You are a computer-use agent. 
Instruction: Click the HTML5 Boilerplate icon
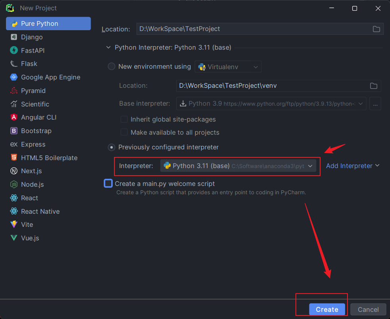point(14,157)
